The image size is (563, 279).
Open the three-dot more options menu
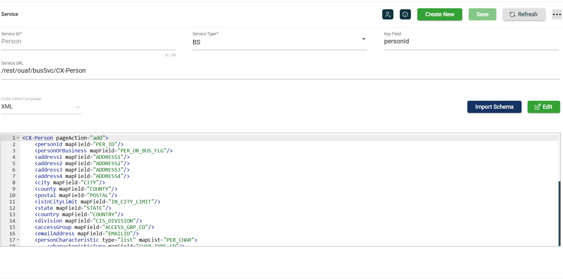pos(557,14)
